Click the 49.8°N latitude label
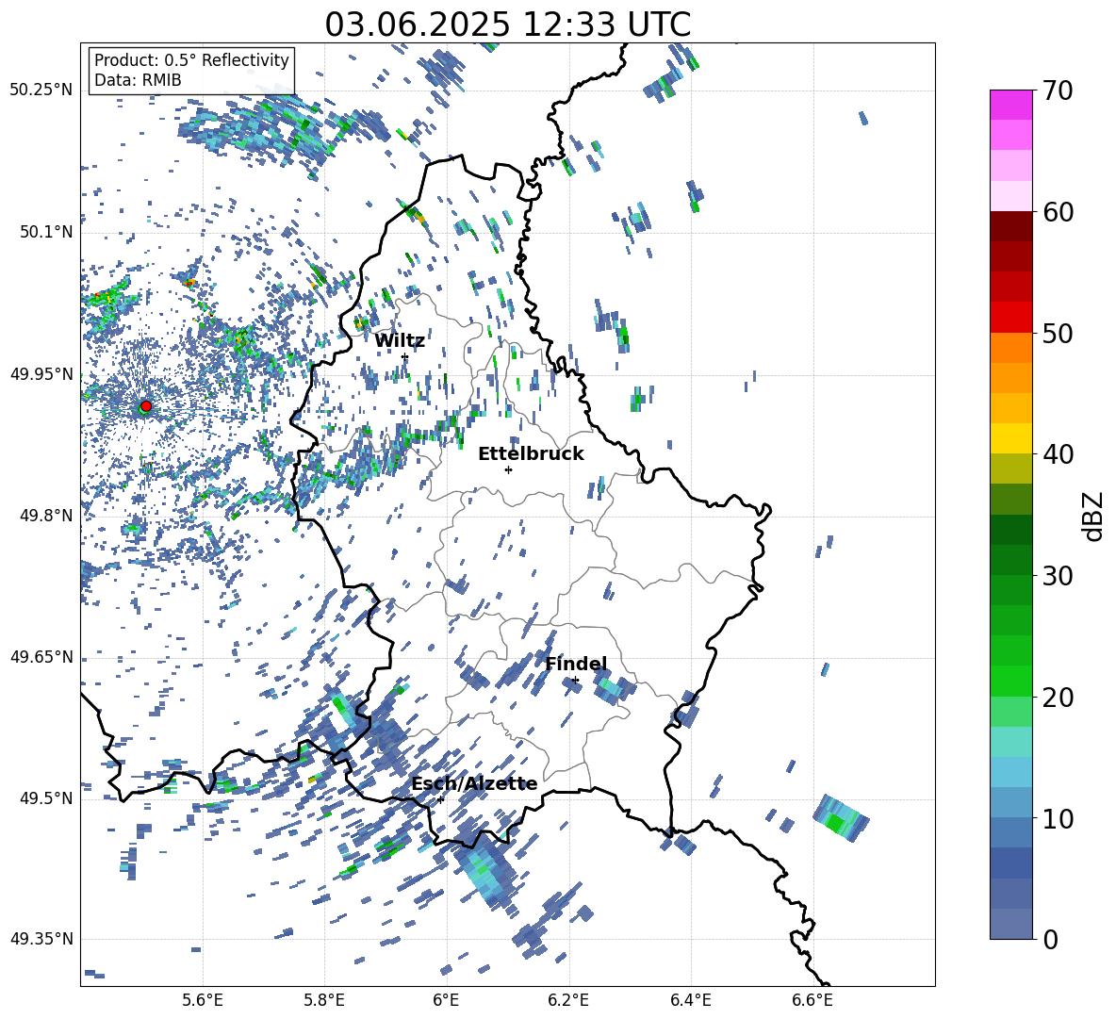 (47, 516)
